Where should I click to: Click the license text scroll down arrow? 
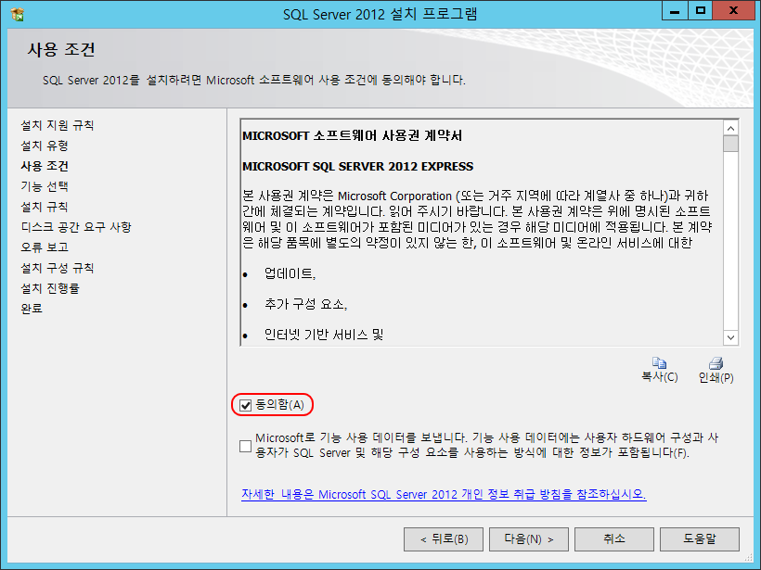pyautogui.click(x=730, y=337)
